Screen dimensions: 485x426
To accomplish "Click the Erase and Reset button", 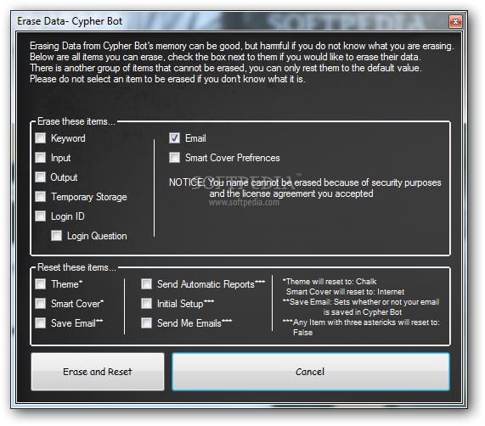I will 98,372.
